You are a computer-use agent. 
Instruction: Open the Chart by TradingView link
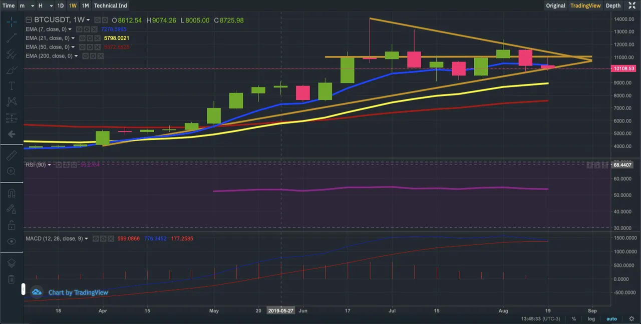(x=78, y=292)
